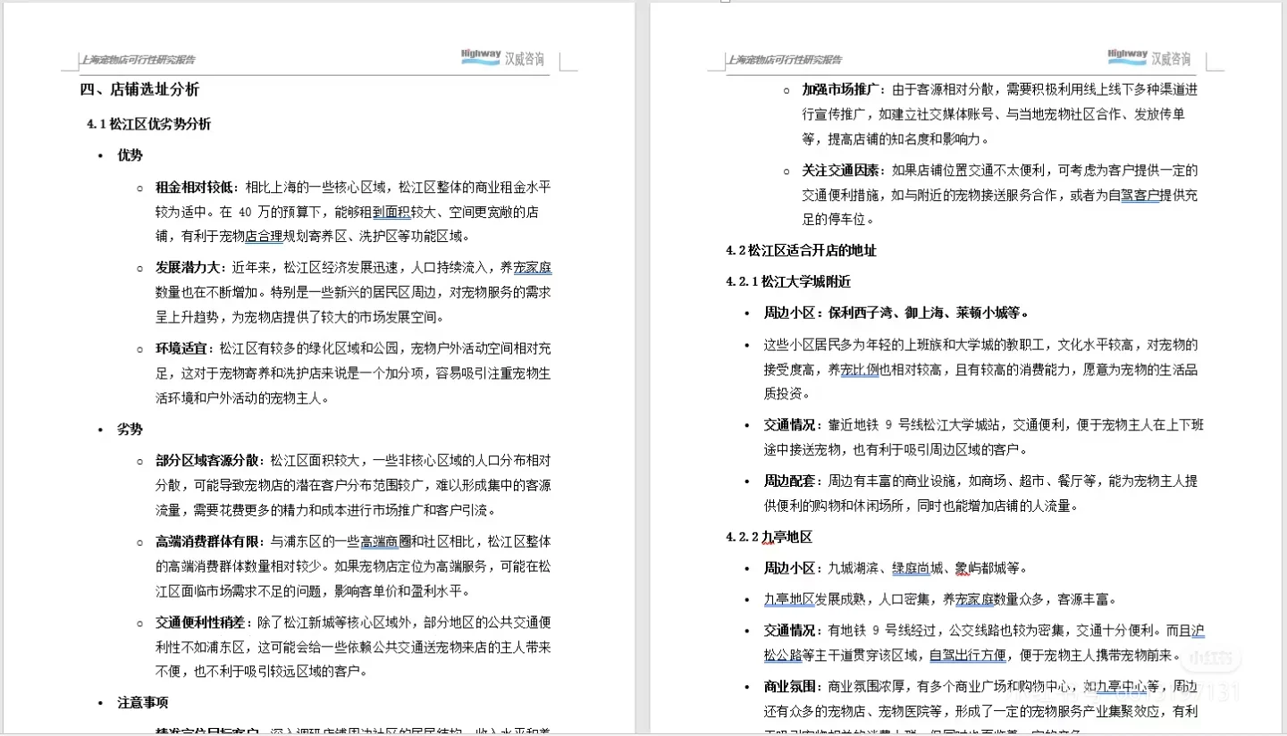
Task: Click the bold label 商业氛围
Action: [x=789, y=687]
